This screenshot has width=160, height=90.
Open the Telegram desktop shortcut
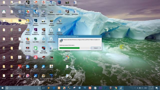coord(43,67)
